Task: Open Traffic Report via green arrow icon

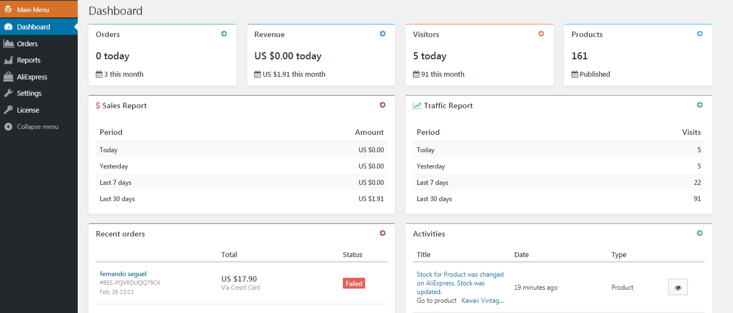Action: coord(700,105)
